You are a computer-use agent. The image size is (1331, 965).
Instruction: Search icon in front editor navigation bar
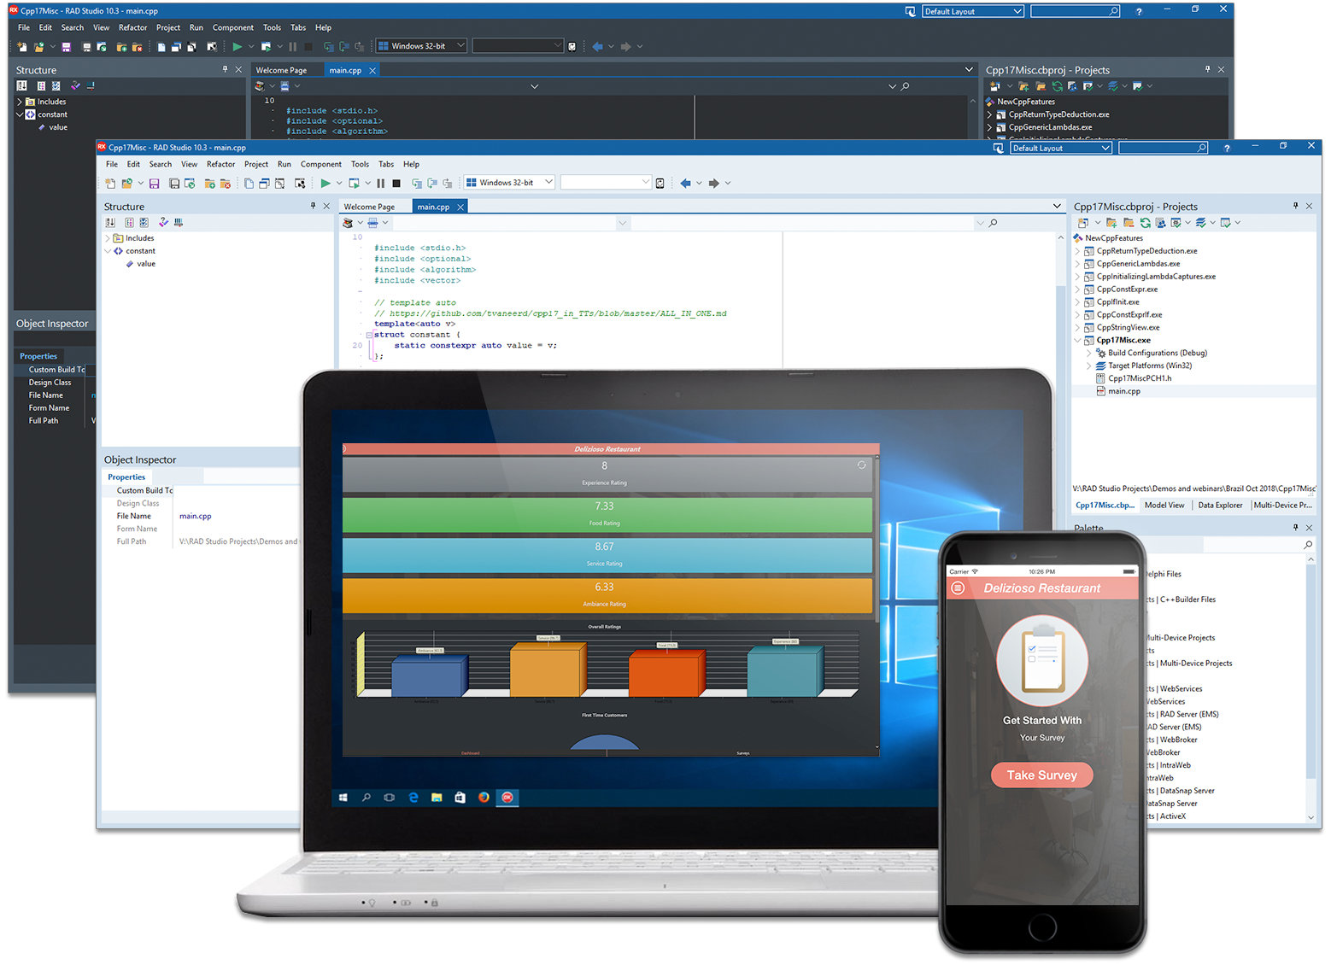point(993,223)
